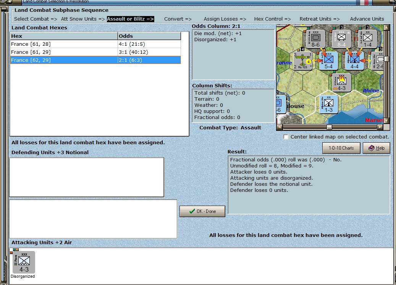Click the 'Combat Type: Assault' label

pos(230,127)
